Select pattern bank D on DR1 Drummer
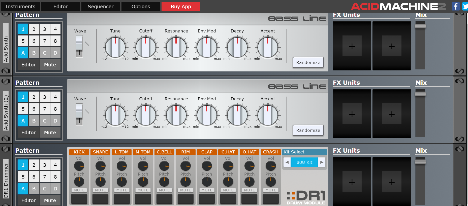This screenshot has height=206, width=468. [x=55, y=189]
